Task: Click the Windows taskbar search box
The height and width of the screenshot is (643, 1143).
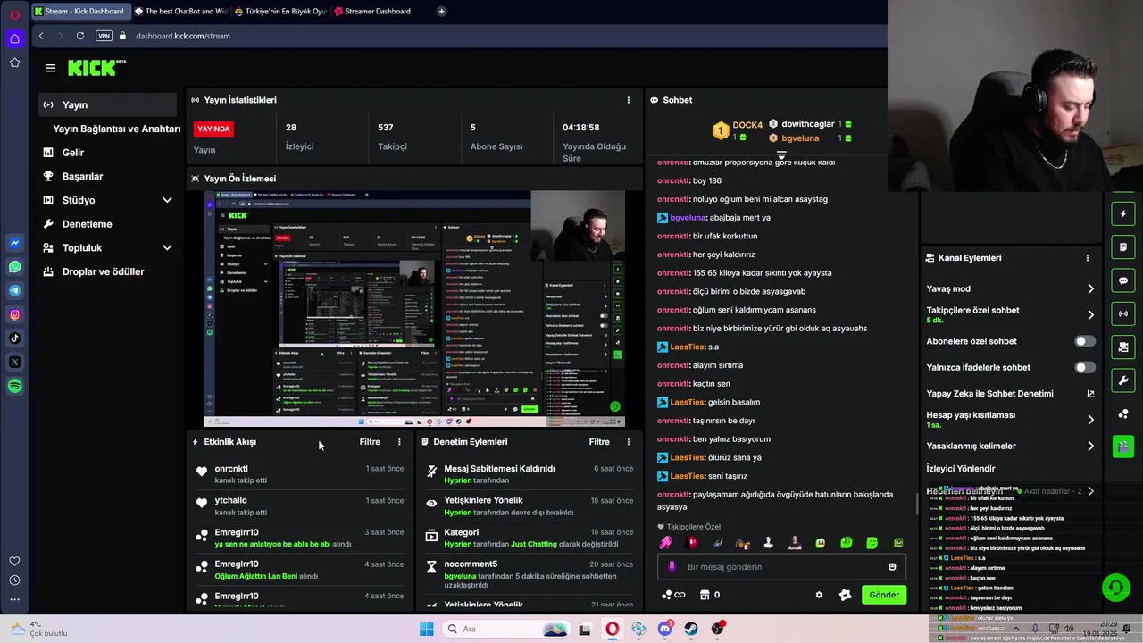Action: click(x=507, y=629)
